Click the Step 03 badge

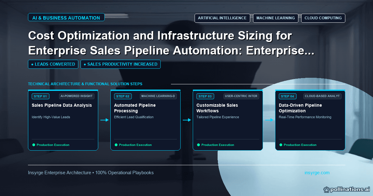tap(205, 96)
